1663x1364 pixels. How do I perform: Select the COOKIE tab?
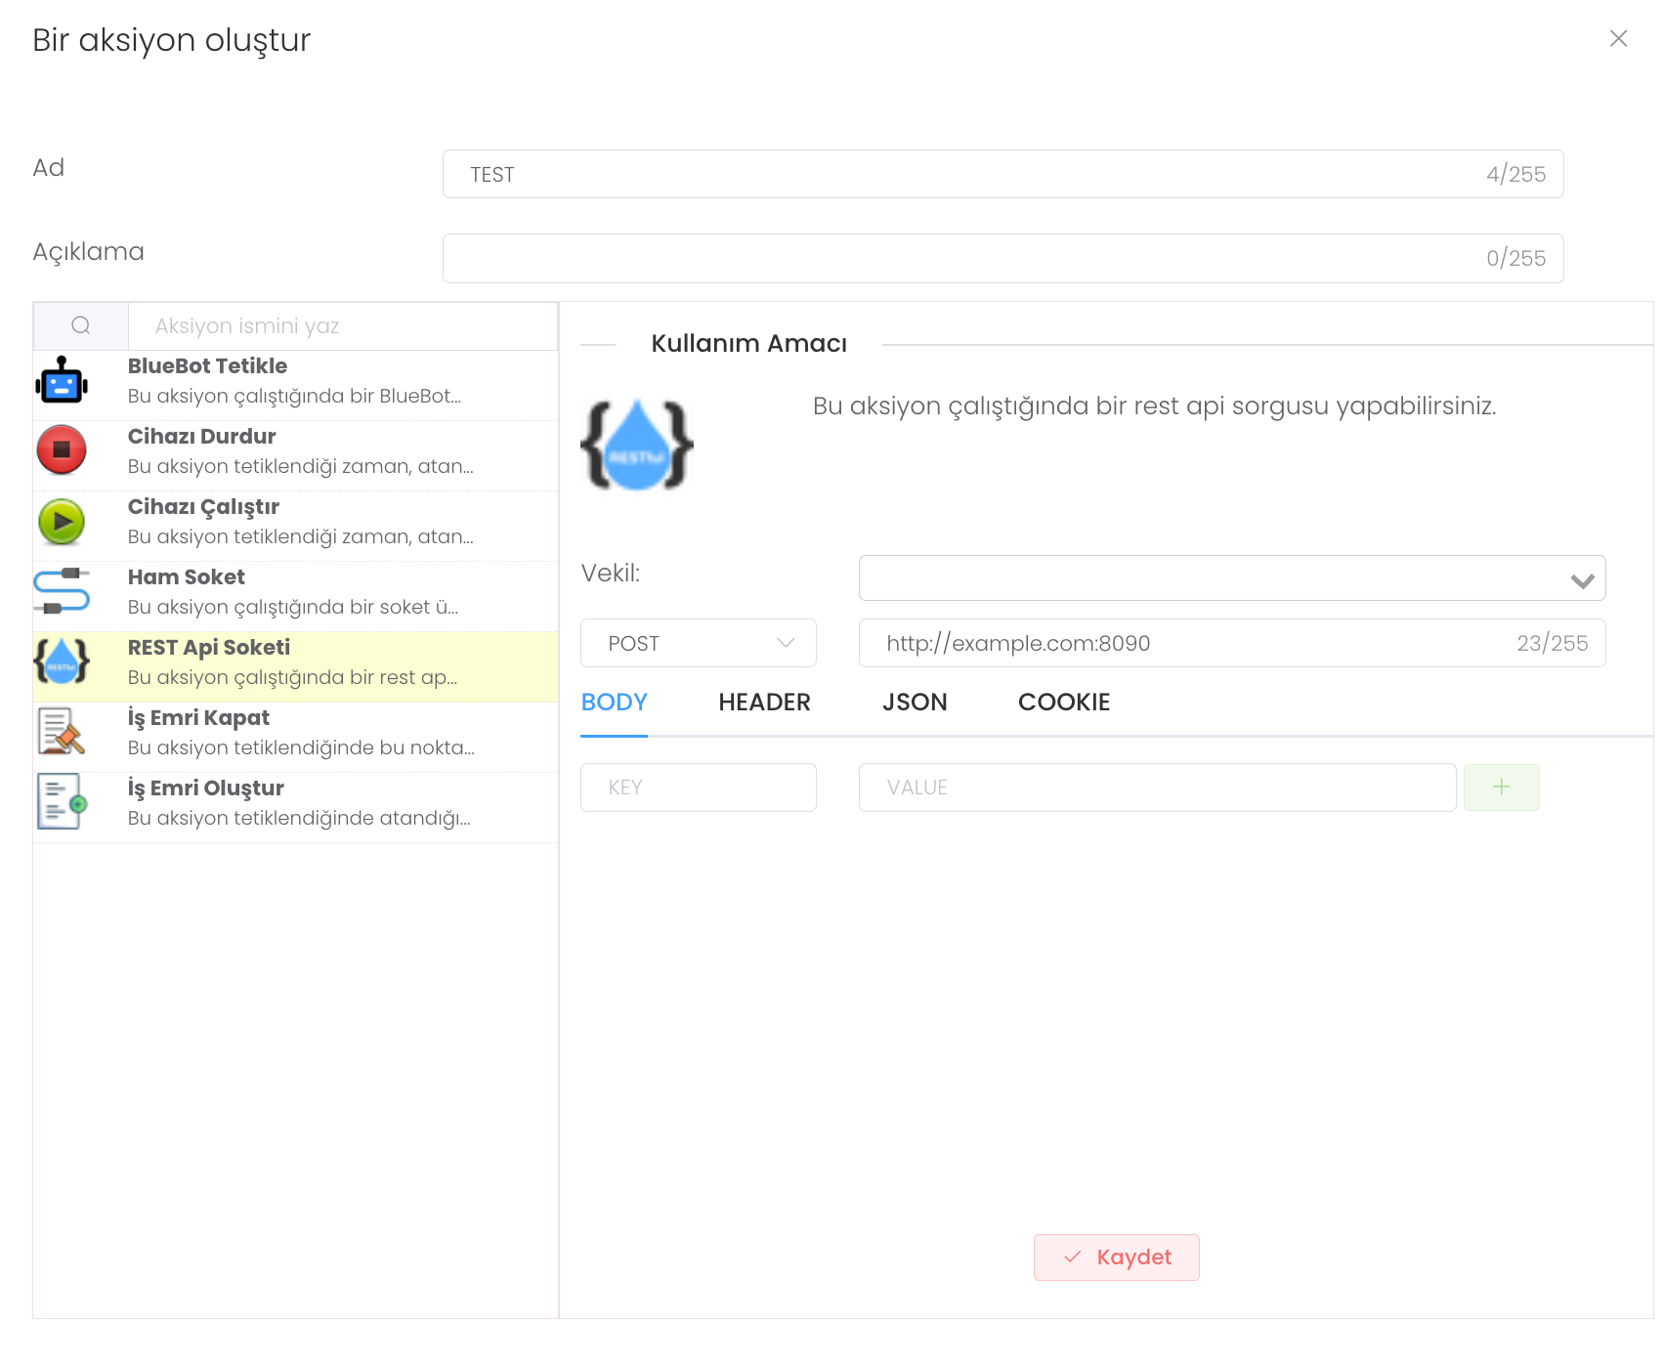click(x=1063, y=703)
